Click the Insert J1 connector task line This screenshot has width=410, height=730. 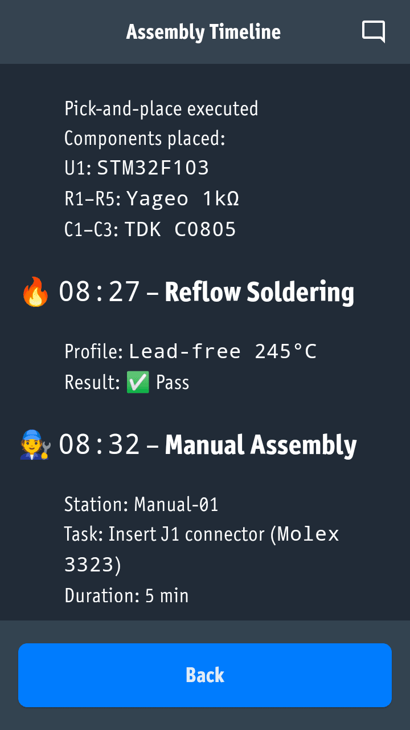click(202, 535)
